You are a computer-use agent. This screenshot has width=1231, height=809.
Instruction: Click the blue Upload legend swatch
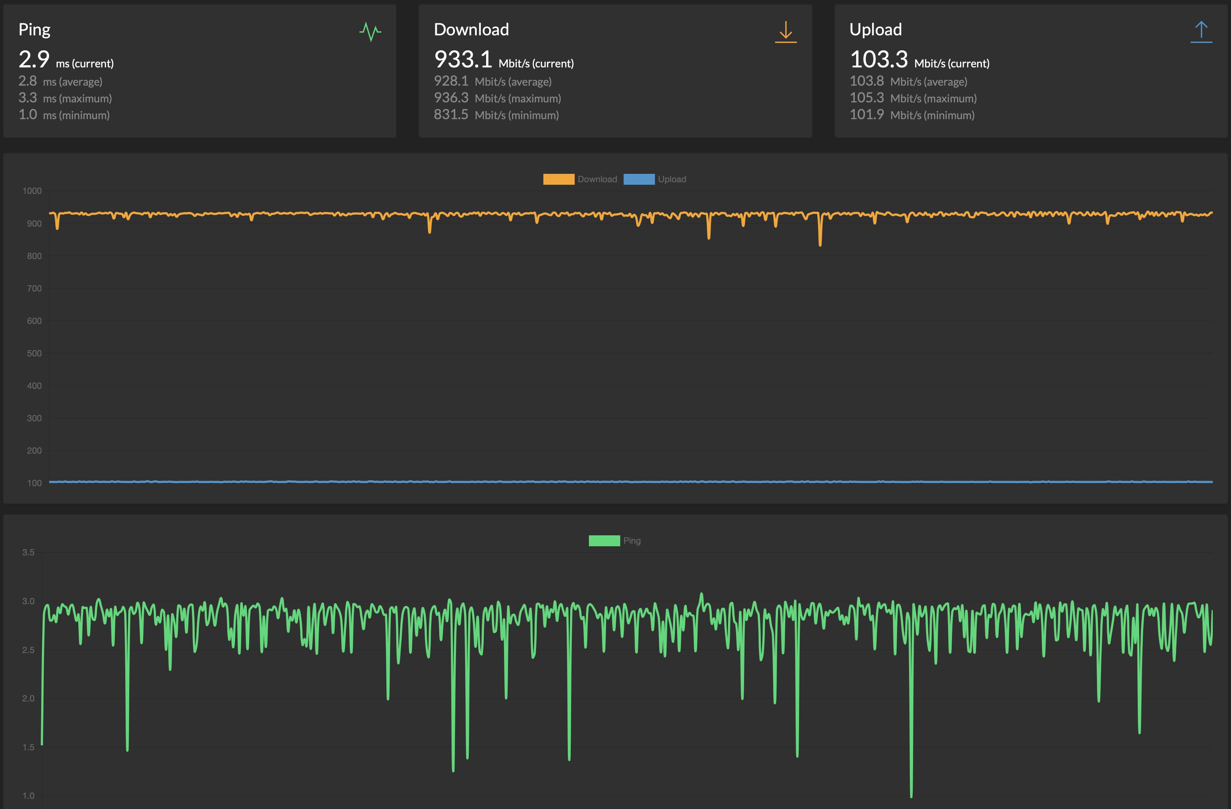(x=639, y=179)
